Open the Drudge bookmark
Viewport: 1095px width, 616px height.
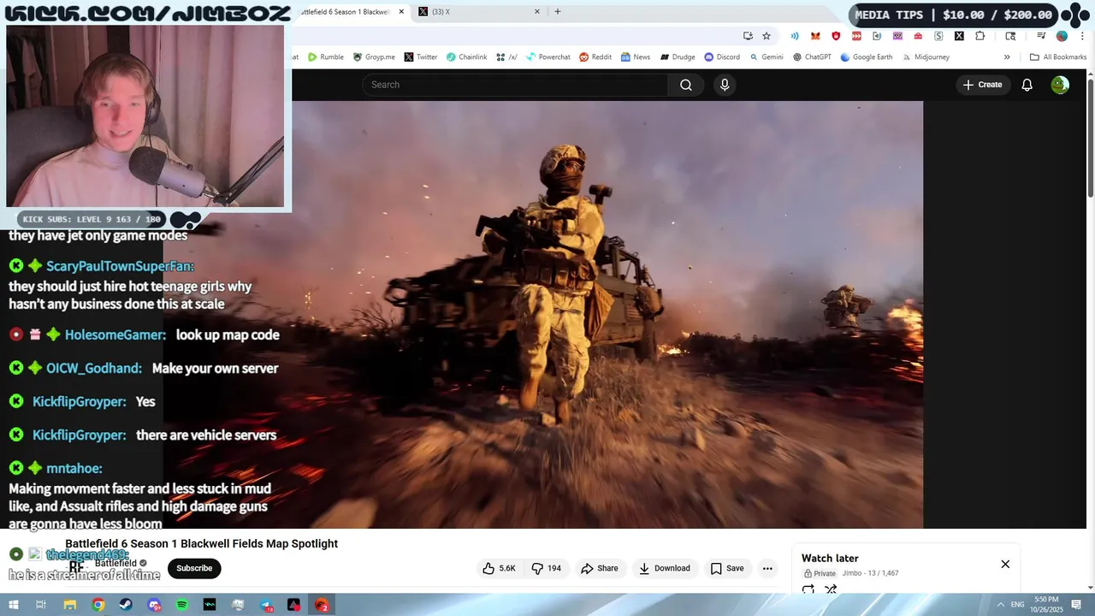pyautogui.click(x=677, y=57)
